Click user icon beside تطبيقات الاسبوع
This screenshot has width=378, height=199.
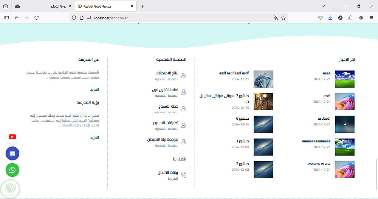tap(183, 125)
